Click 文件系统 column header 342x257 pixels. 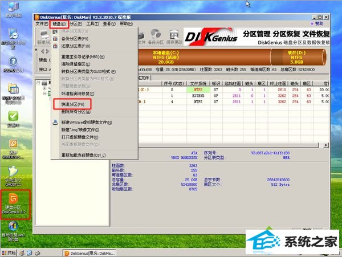pyautogui.click(x=198, y=84)
